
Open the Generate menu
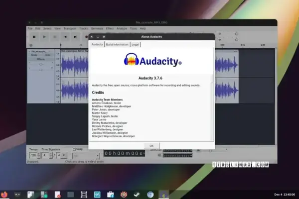97,28
